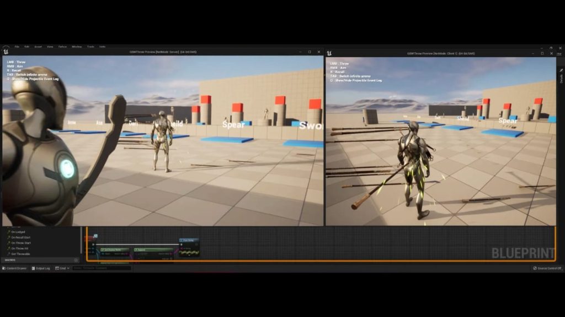Click Content Drawer icon

pyautogui.click(x=4, y=268)
